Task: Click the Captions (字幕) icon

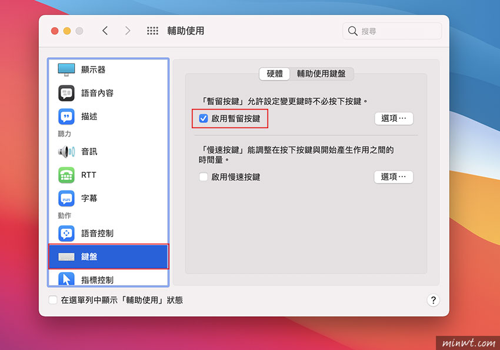Action: point(66,198)
